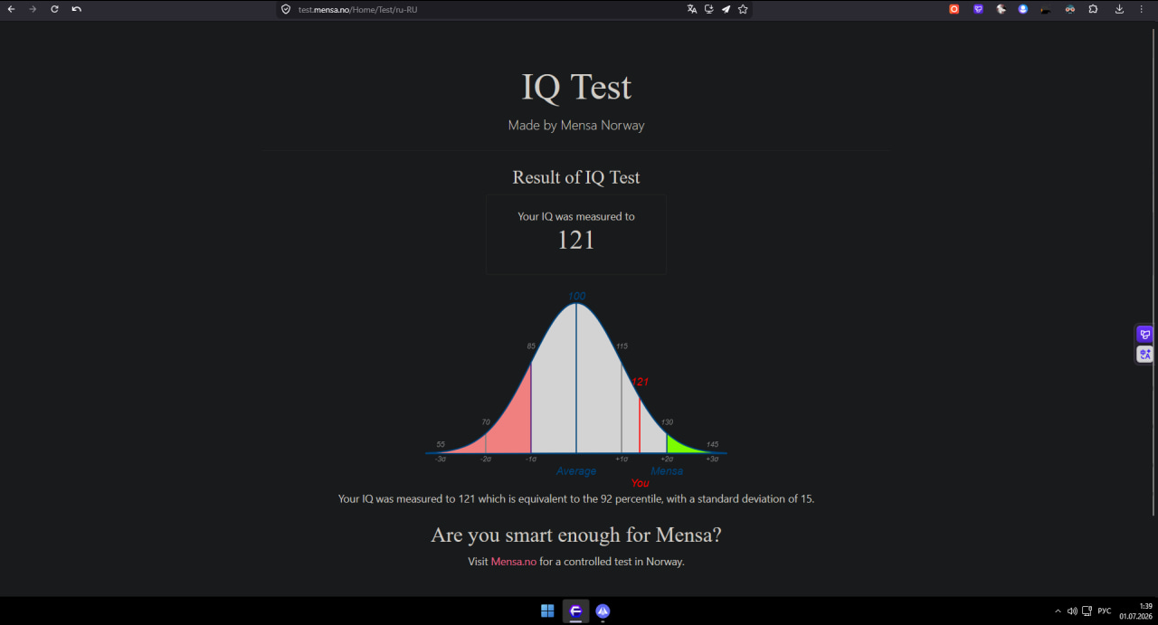Click the purple sidebar widget on right edge
The image size is (1158, 625).
[1144, 335]
